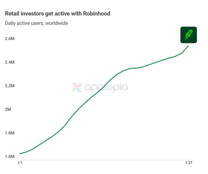
Task: Click the word "Retail" in the title
Action: pos(12,14)
